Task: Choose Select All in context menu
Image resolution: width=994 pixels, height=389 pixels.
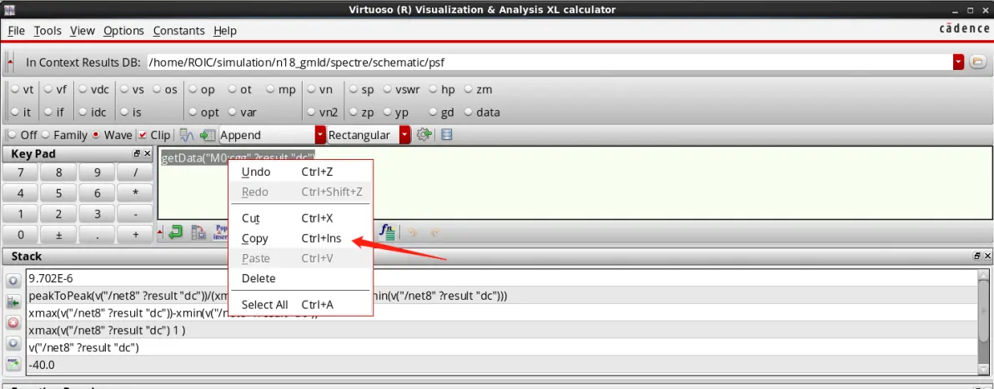Action: click(302, 304)
